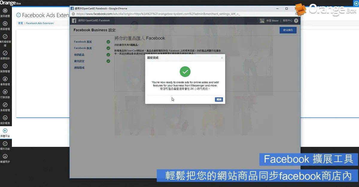The width and height of the screenshot is (359, 187).
Task: Open 額外功能 extra features sidebar icon
Action: click(5, 144)
